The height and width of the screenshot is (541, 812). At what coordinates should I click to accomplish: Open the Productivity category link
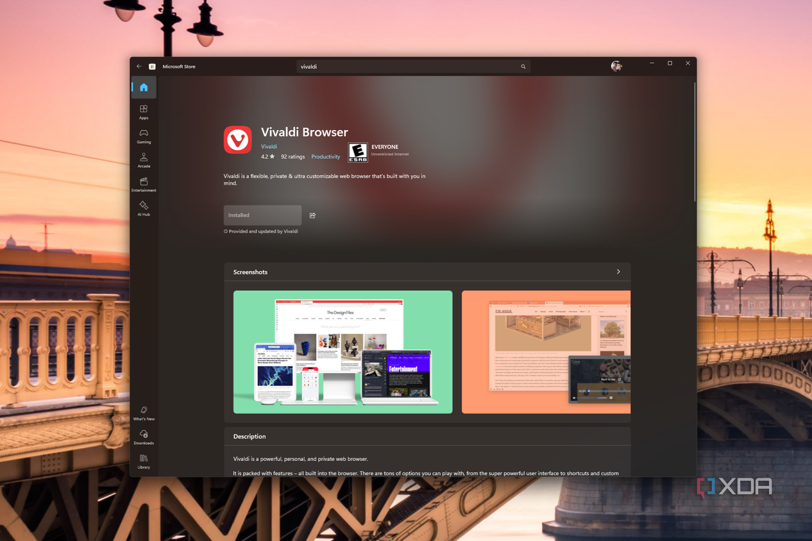pos(326,157)
